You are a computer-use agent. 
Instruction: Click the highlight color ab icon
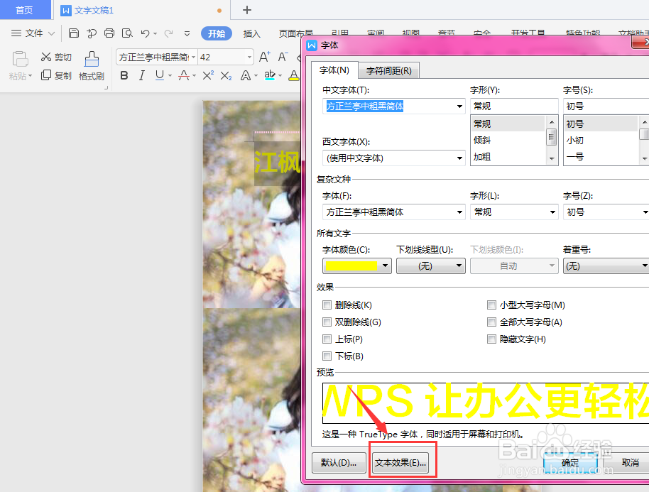[x=270, y=75]
